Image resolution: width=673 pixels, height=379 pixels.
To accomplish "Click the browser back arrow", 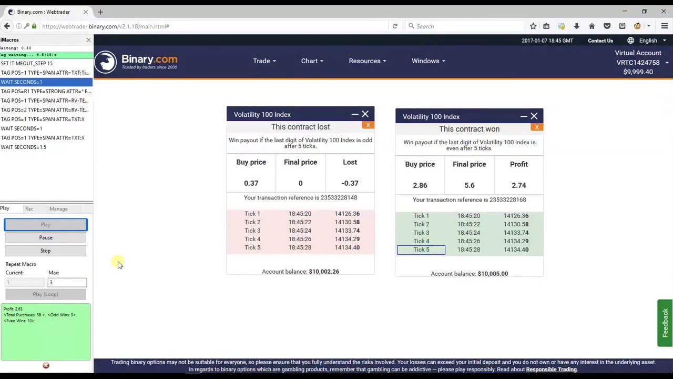I will click(7, 26).
